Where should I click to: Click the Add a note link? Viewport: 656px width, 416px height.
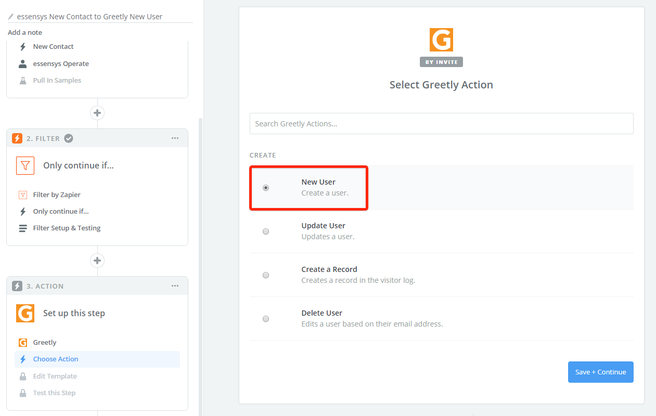[25, 33]
